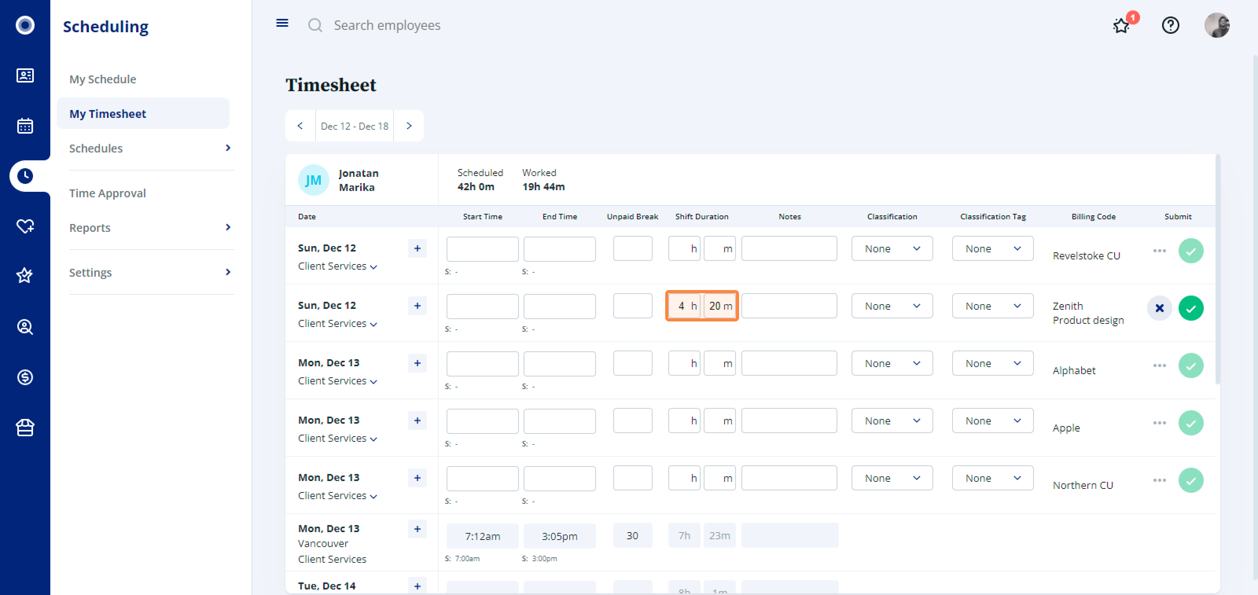
Task: Open the help question mark icon
Action: (x=1171, y=25)
